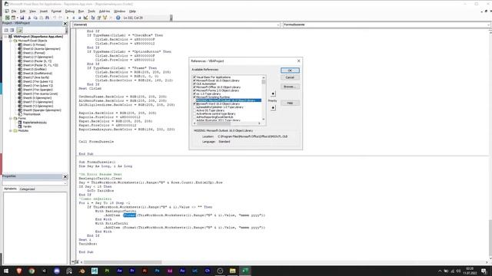Click the Windows Start button
492x276 pixels.
pos(6,271)
